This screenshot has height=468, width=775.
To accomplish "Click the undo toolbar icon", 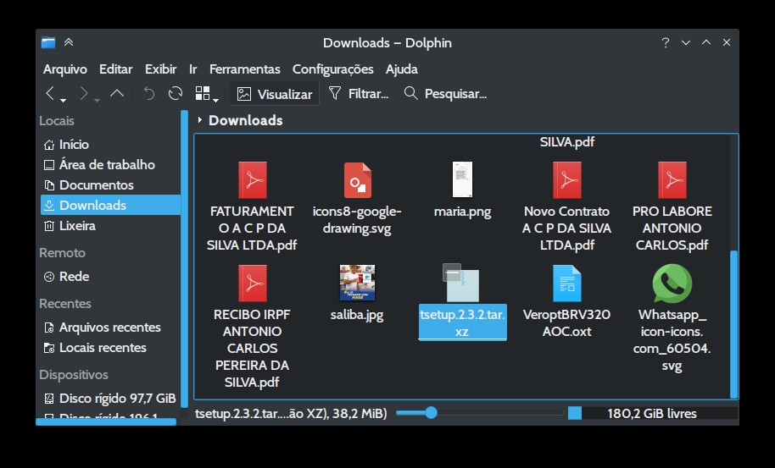I will pyautogui.click(x=148, y=93).
